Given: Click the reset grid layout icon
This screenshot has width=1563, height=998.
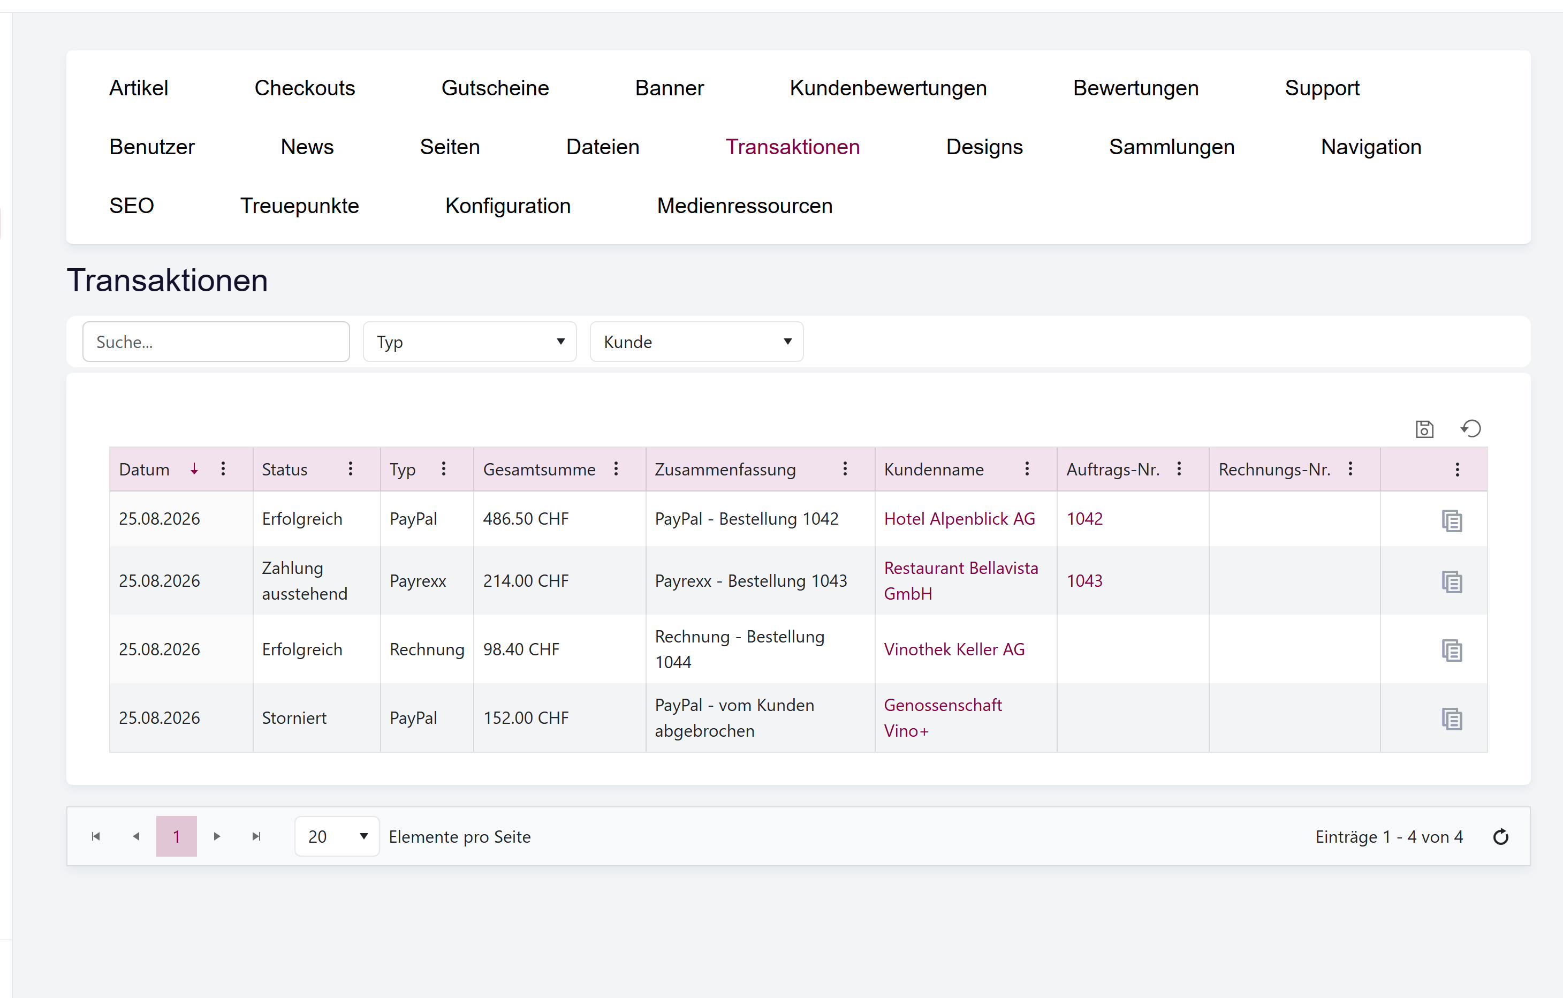Looking at the screenshot, I should tap(1471, 428).
